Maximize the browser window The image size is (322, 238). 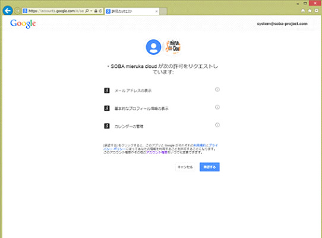[x=305, y=3]
